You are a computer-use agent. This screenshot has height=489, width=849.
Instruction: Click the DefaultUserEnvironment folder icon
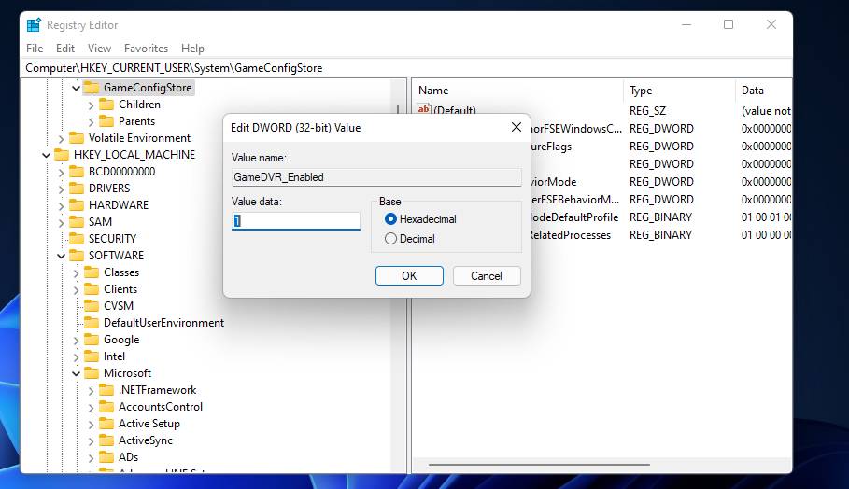click(x=92, y=322)
